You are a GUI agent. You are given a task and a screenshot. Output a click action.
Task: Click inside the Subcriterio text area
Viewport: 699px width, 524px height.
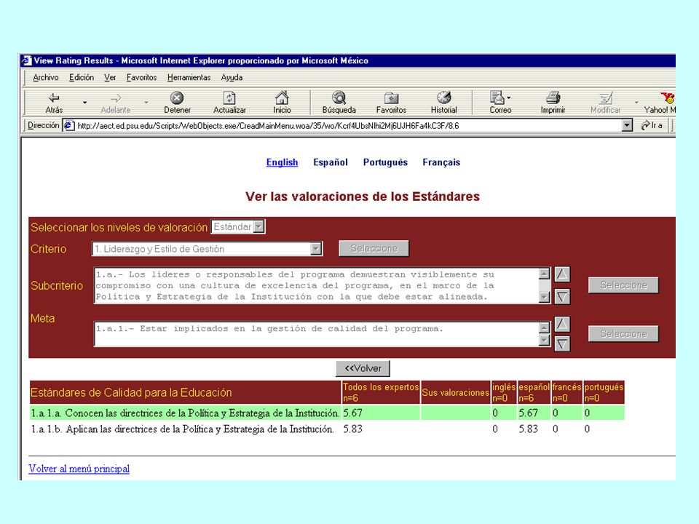(317, 285)
